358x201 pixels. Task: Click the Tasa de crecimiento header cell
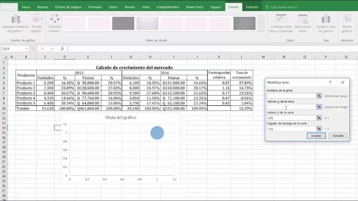click(x=242, y=75)
